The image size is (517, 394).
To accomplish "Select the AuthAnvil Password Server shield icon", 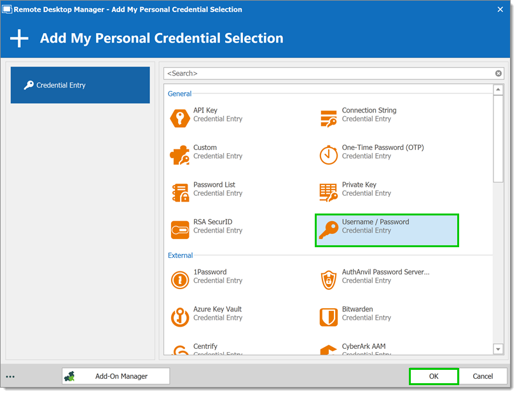I will (x=328, y=280).
